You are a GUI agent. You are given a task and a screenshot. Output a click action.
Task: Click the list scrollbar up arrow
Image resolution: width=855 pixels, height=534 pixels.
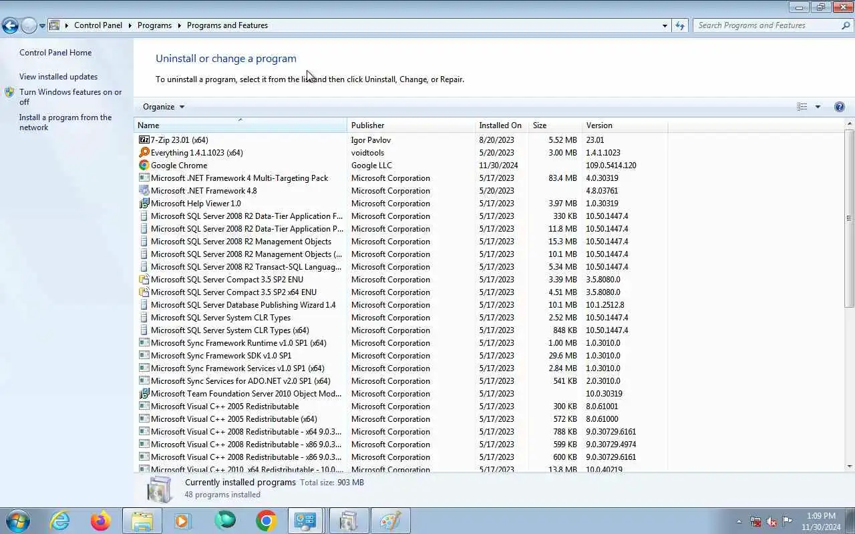pos(850,124)
